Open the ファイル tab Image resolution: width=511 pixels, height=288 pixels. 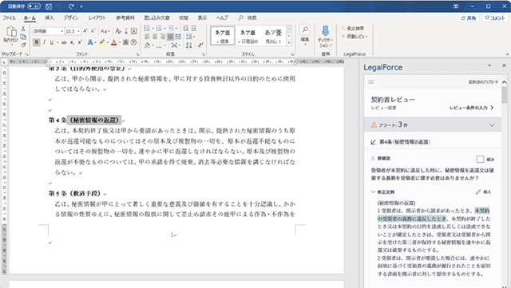point(9,18)
